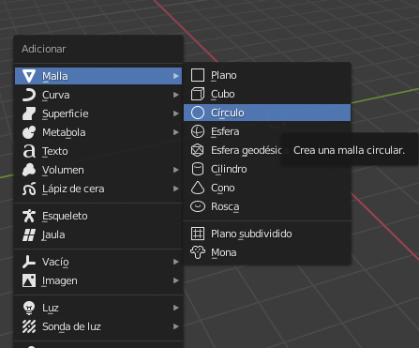The image size is (419, 348).
Task: Click the Esqueleto figure icon
Action: point(29,216)
